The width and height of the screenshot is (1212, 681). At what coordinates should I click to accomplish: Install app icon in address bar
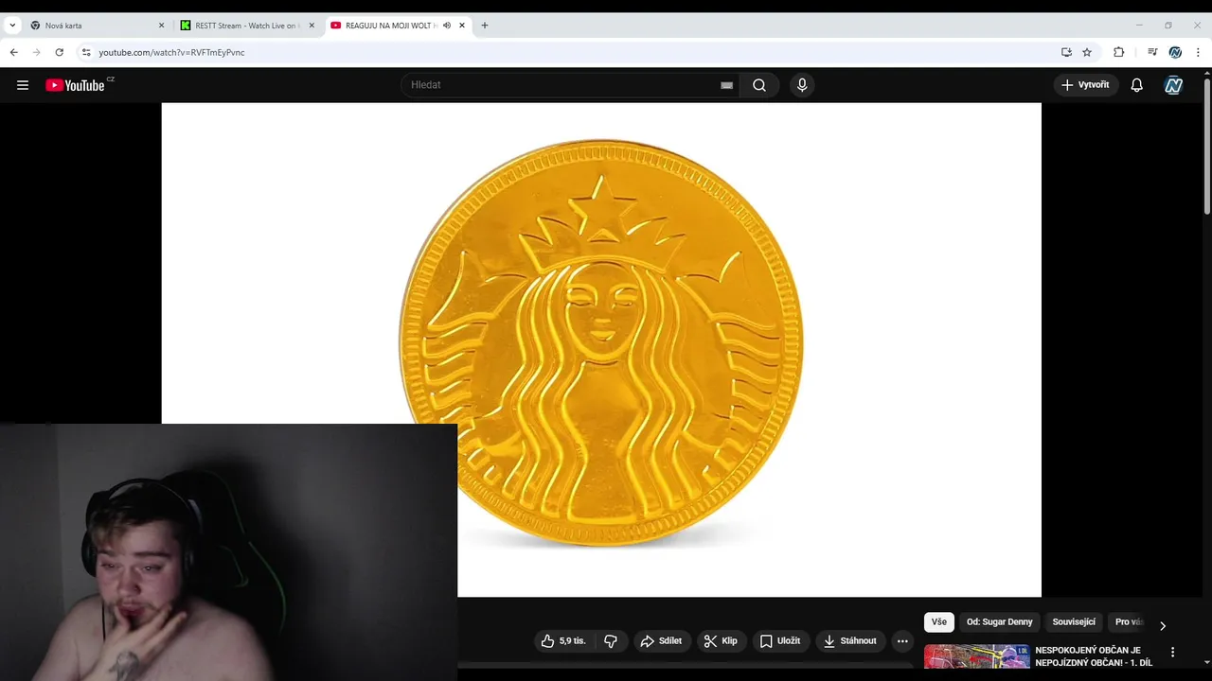point(1066,52)
